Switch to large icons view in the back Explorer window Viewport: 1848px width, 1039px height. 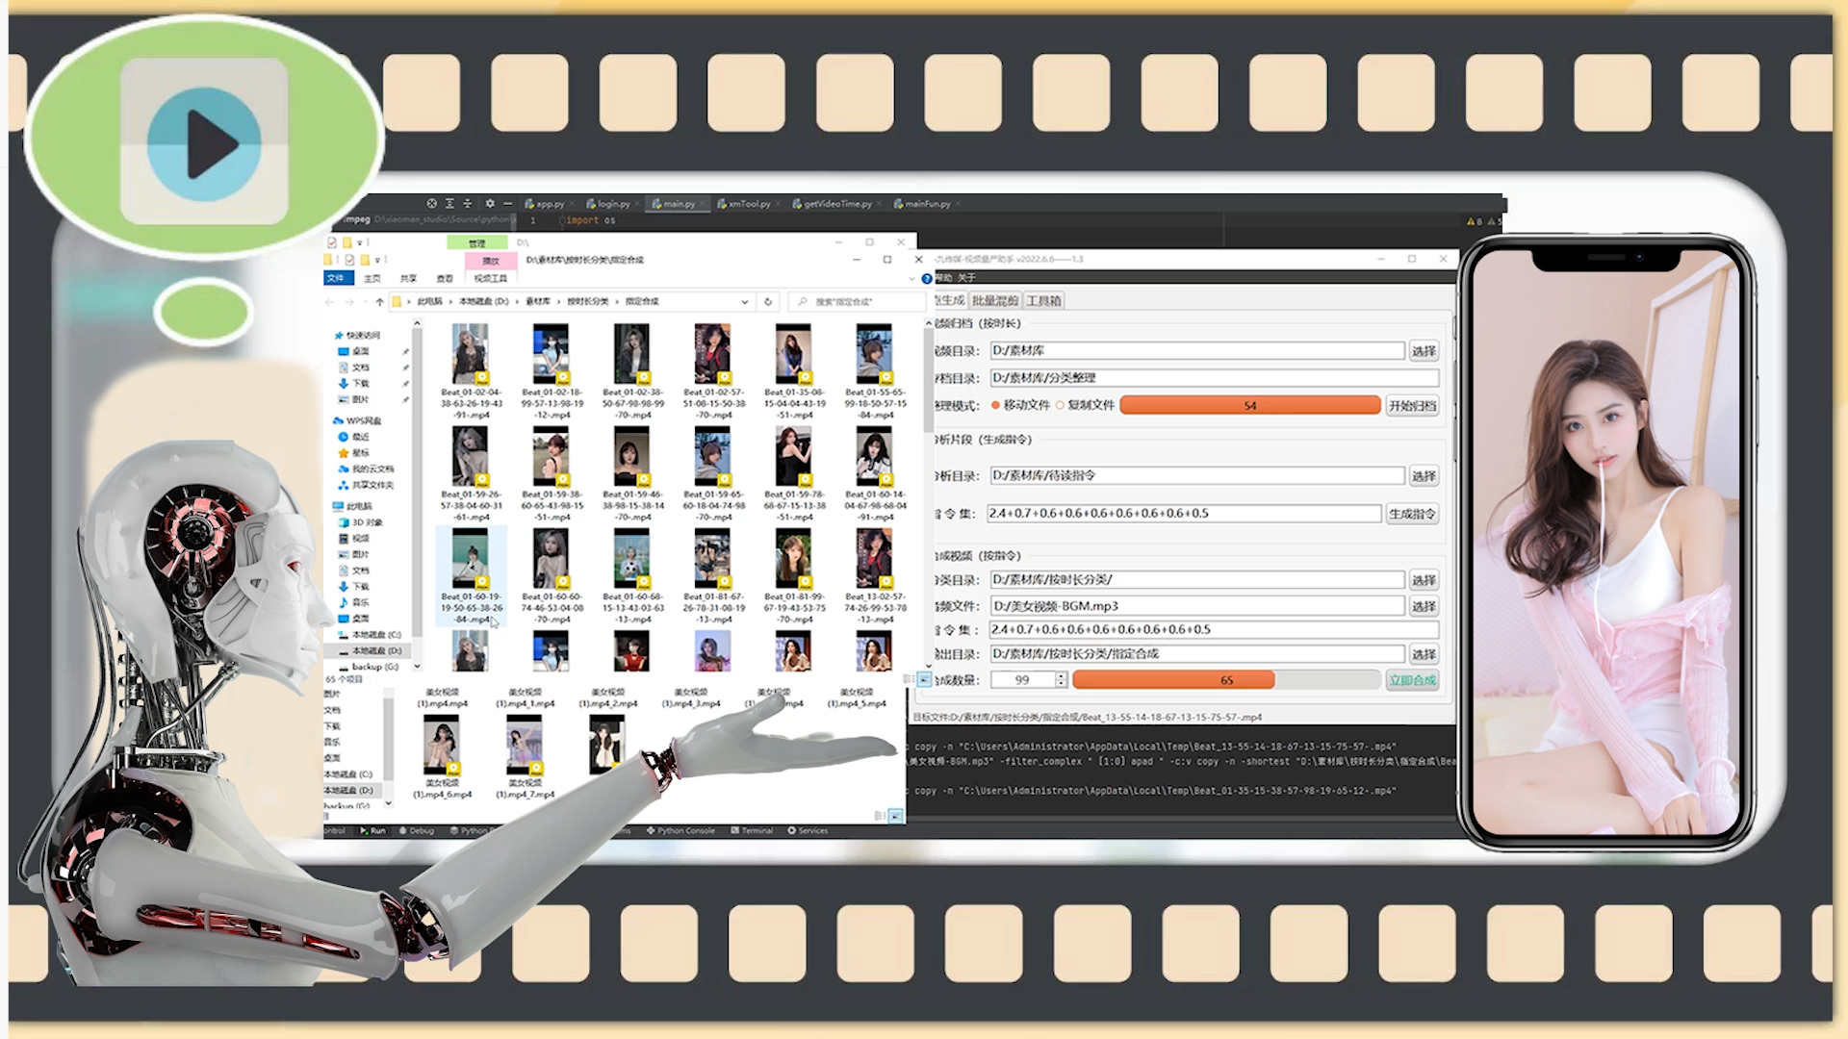(896, 816)
